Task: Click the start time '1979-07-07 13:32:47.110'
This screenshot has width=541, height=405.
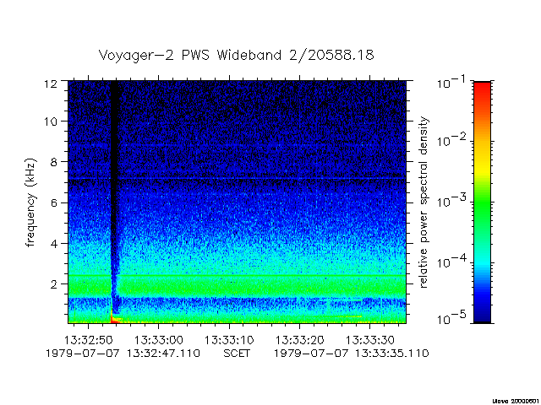Action: coord(123,354)
